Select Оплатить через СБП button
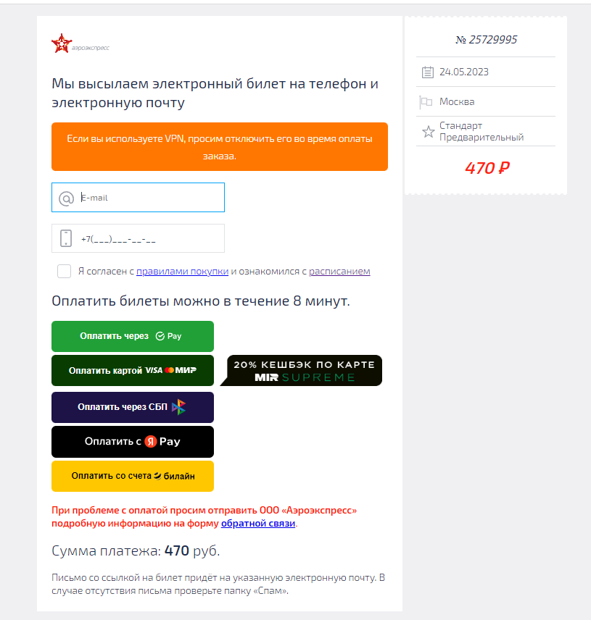Image resolution: width=591 pixels, height=620 pixels. (133, 407)
